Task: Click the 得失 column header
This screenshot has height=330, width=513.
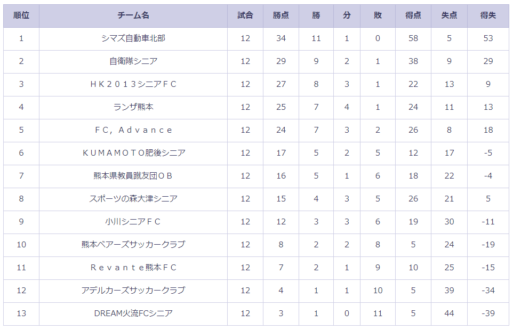Action: point(488,15)
